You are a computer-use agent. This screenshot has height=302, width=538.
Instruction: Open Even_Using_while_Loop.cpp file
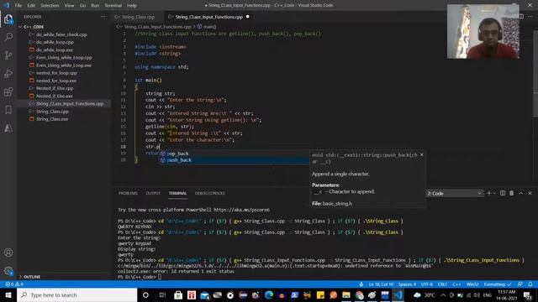click(x=64, y=58)
